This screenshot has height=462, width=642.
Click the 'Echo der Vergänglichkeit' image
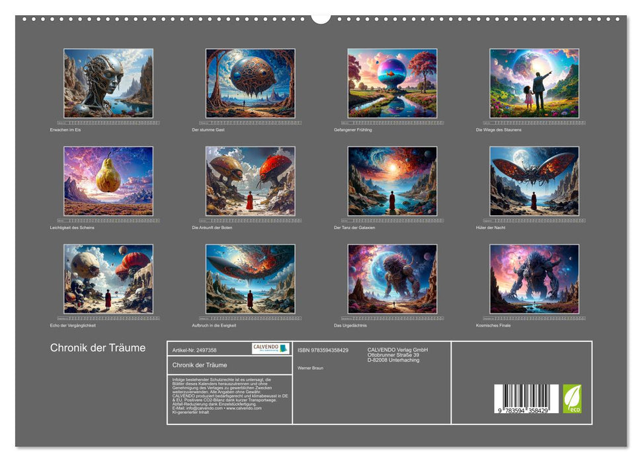(108, 279)
